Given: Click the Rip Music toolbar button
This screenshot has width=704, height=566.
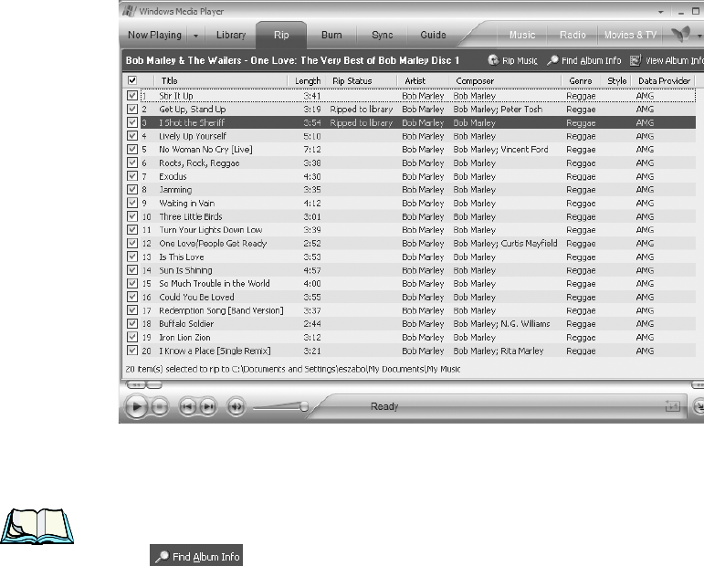Looking at the screenshot, I should (512, 60).
